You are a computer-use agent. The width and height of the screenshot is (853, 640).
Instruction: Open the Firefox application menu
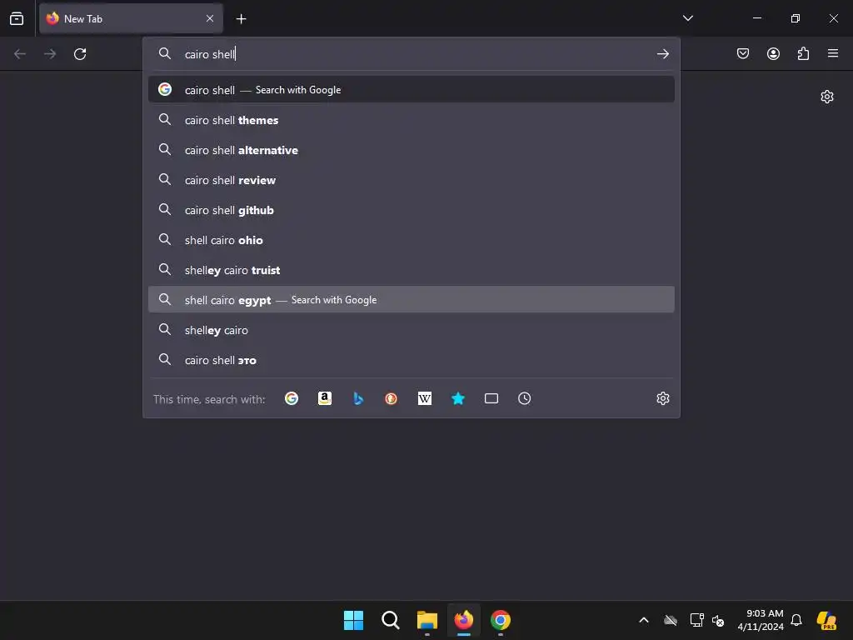point(833,53)
